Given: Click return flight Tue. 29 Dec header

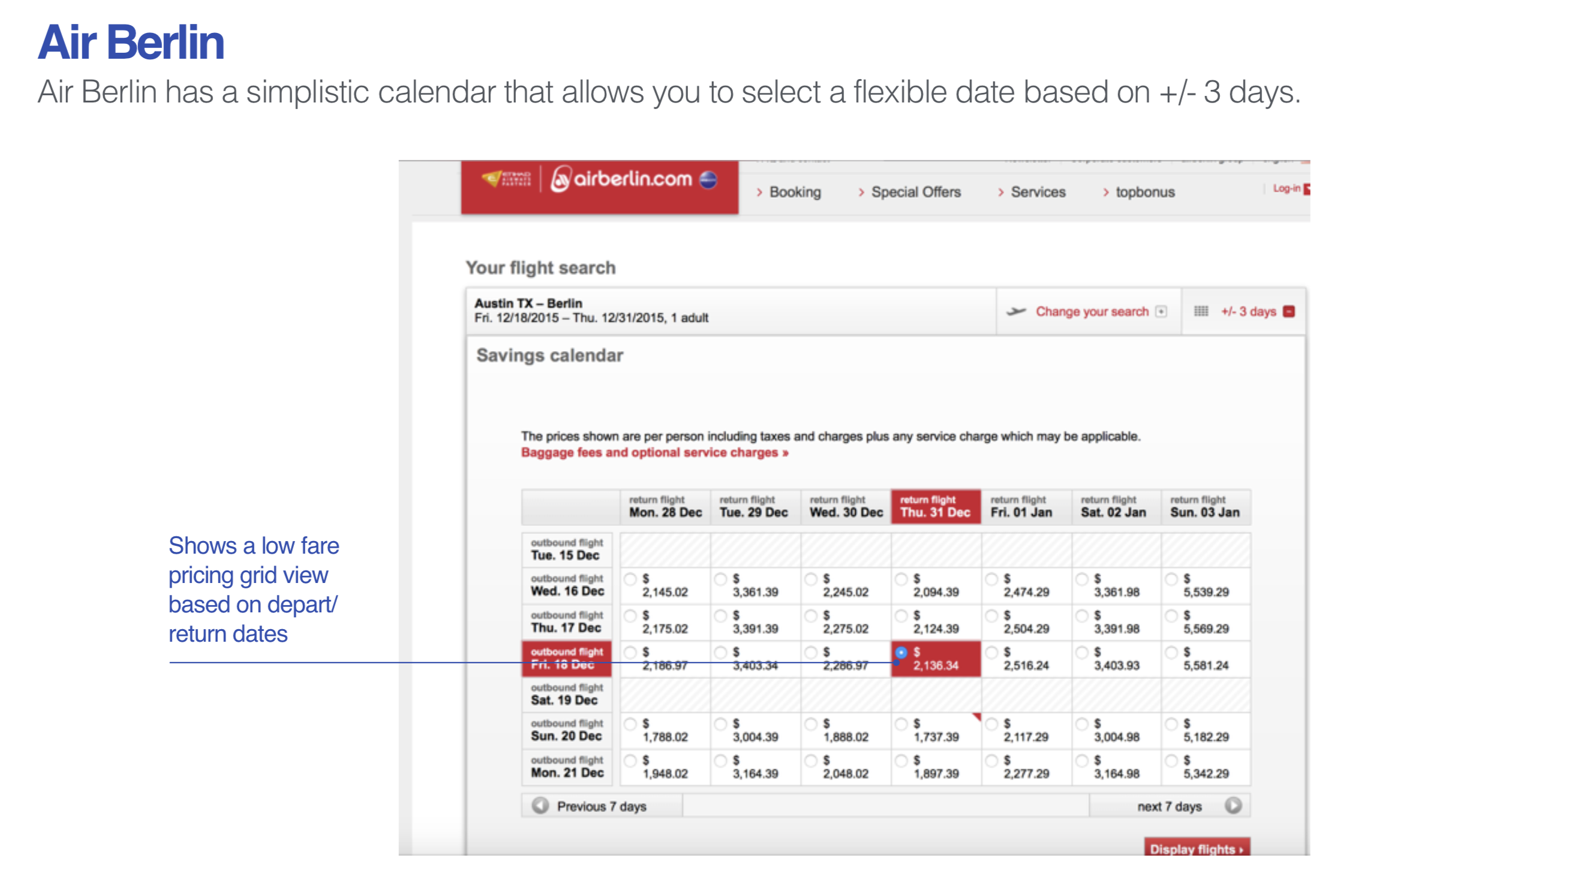Looking at the screenshot, I should [x=756, y=507].
